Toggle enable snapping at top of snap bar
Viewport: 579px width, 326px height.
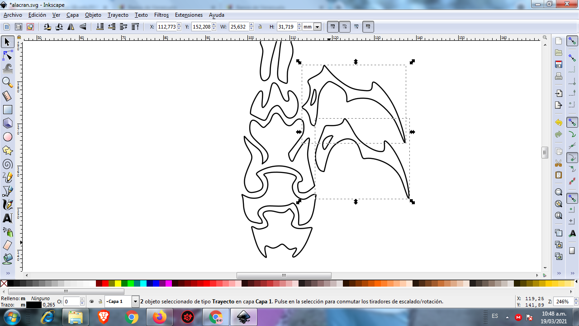click(572, 41)
